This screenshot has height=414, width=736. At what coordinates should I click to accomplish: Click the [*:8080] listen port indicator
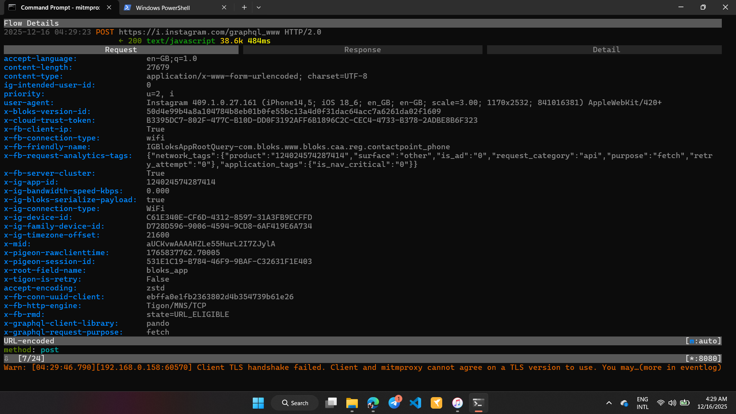(703, 359)
